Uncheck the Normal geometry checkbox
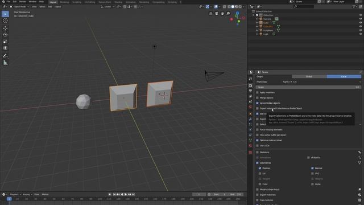 pos(312,169)
